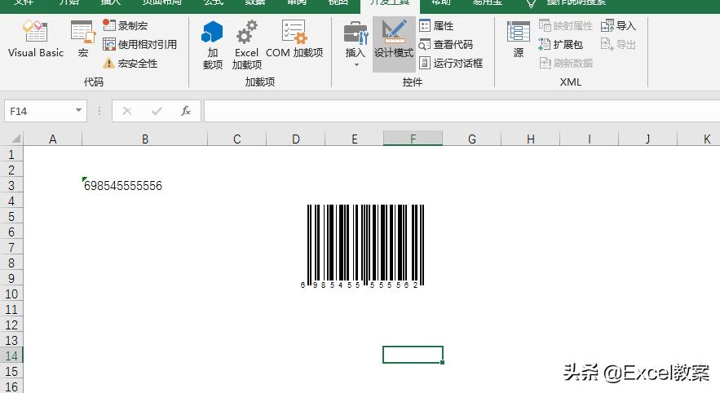The height and width of the screenshot is (393, 720).
Task: Click the active cell F14
Action: point(413,355)
